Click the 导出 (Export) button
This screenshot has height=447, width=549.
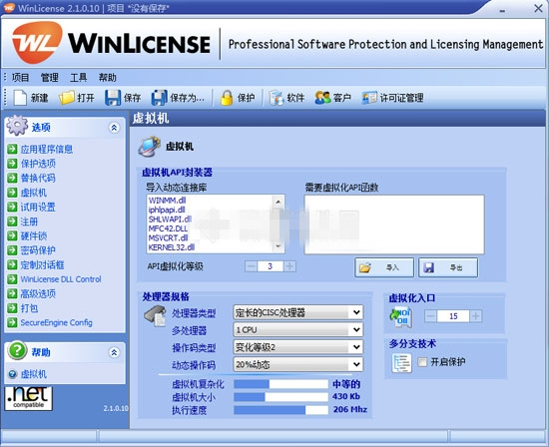pyautogui.click(x=448, y=267)
